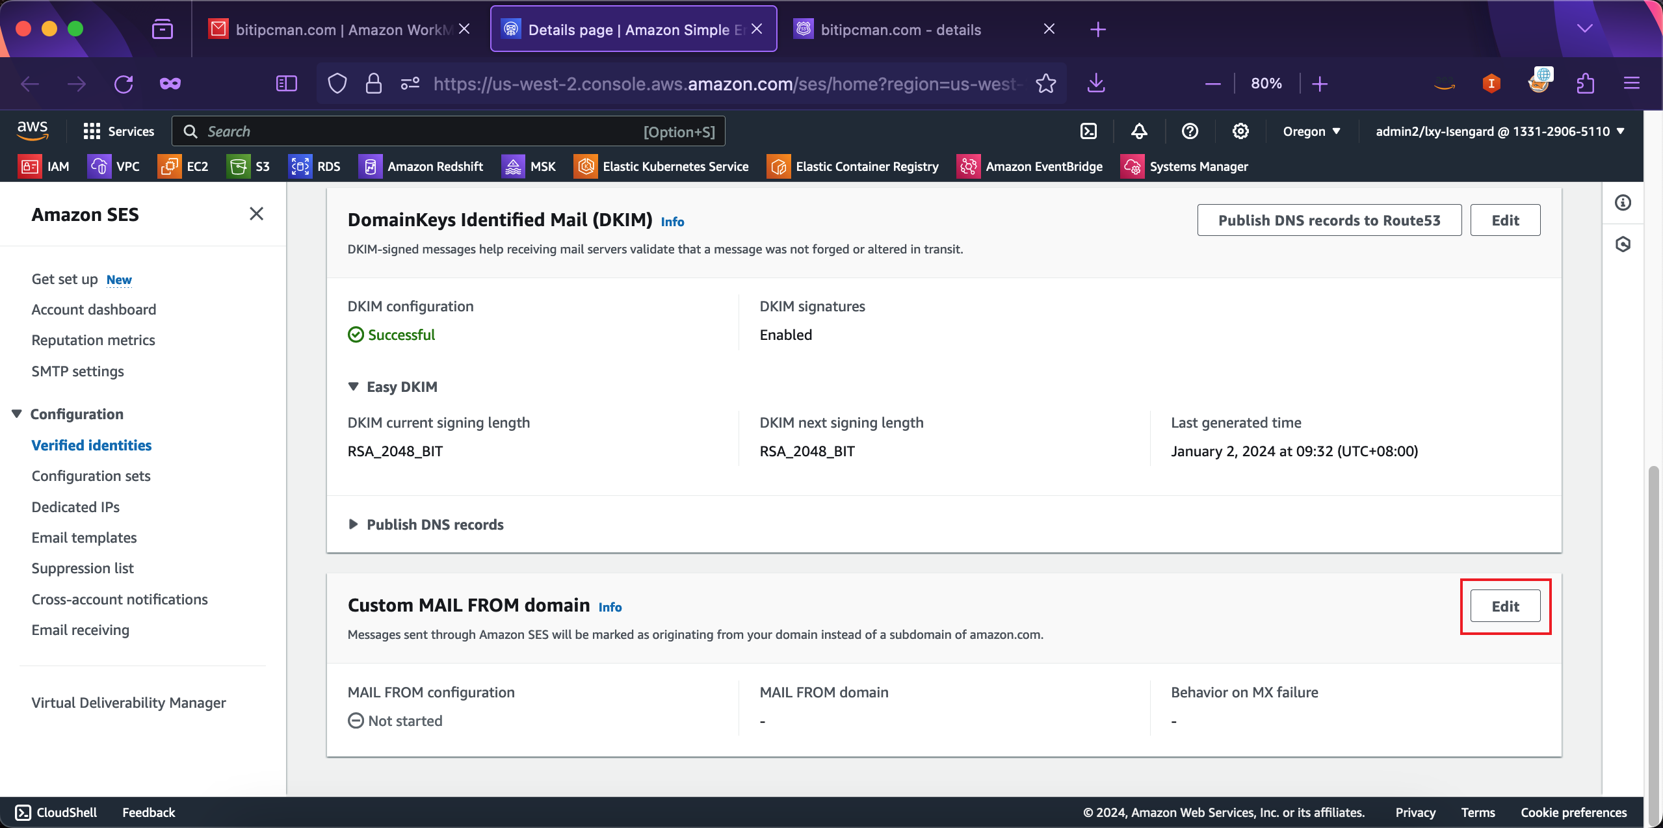This screenshot has width=1663, height=828.
Task: Launch CloudShell from the top navigation bar
Action: point(1088,131)
